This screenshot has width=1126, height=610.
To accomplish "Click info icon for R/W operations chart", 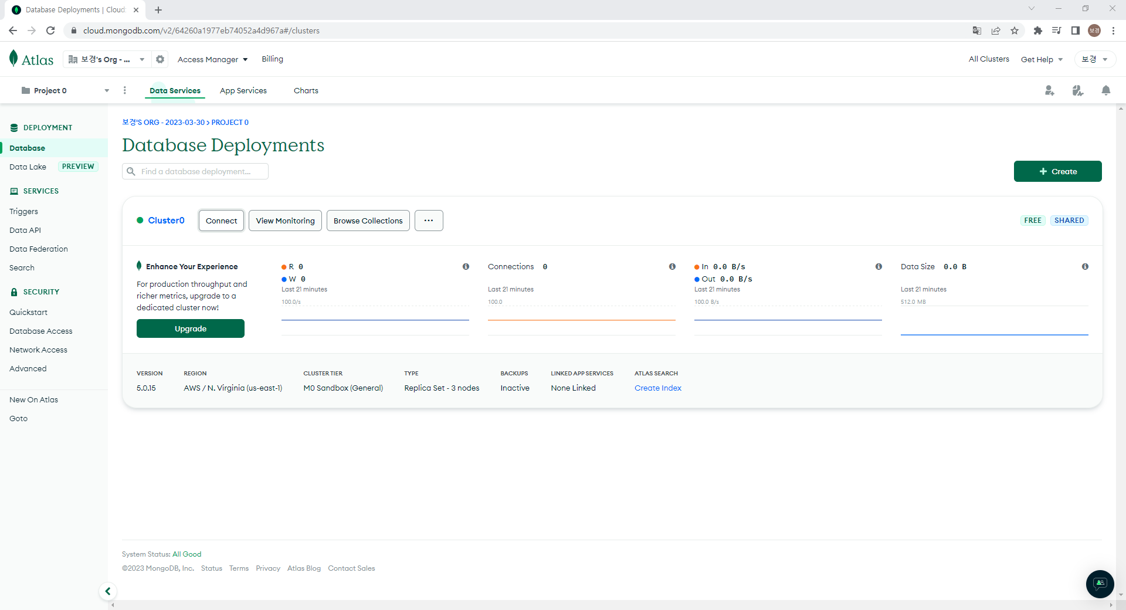I will point(466,266).
